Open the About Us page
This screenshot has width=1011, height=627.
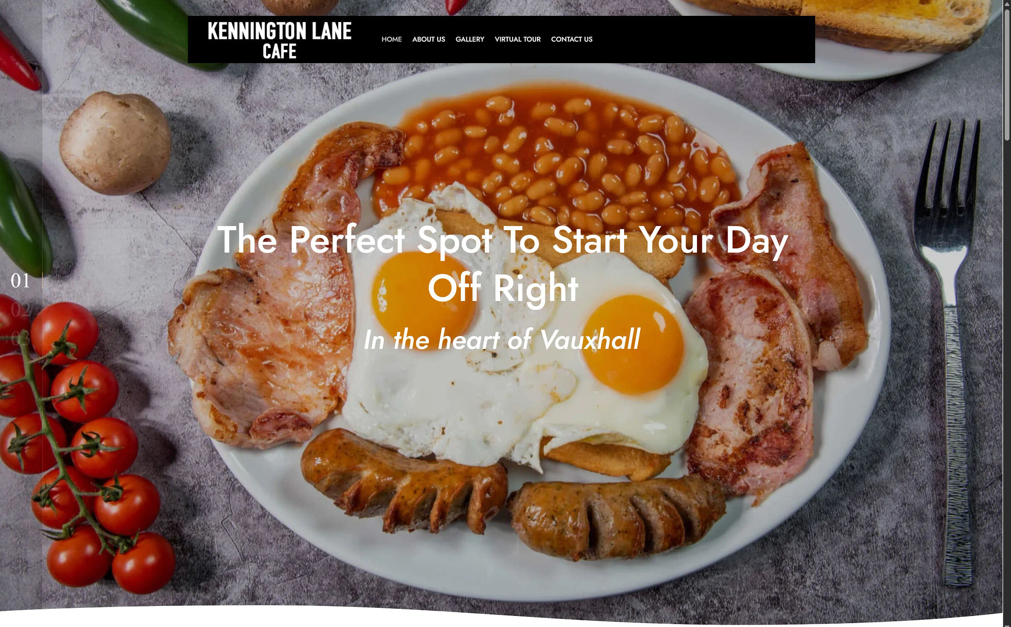click(428, 39)
